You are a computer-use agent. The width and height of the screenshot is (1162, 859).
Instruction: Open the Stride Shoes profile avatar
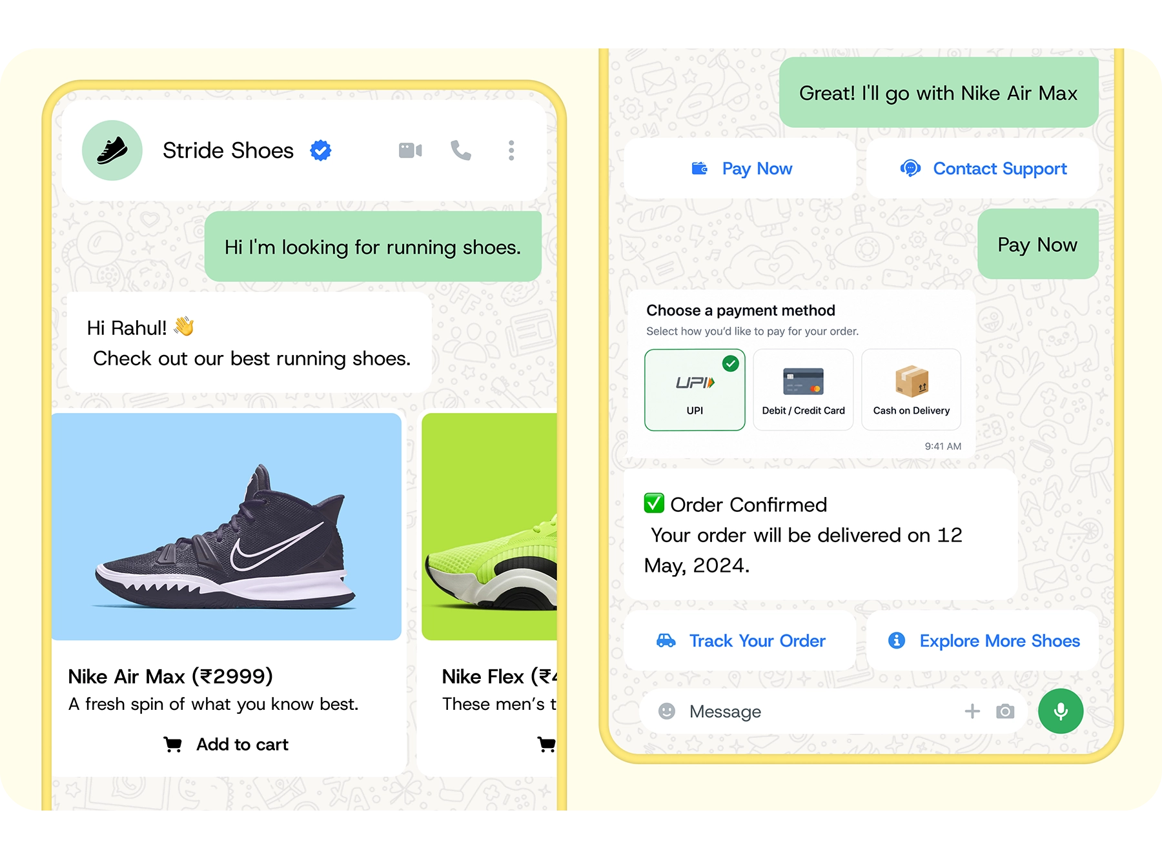pos(112,150)
